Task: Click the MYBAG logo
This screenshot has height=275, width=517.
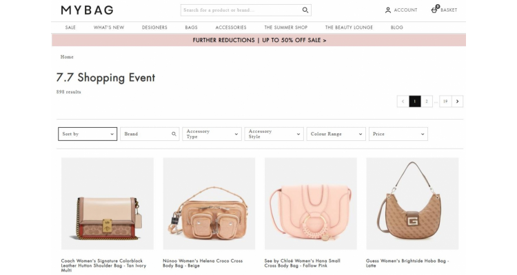Action: (x=87, y=10)
